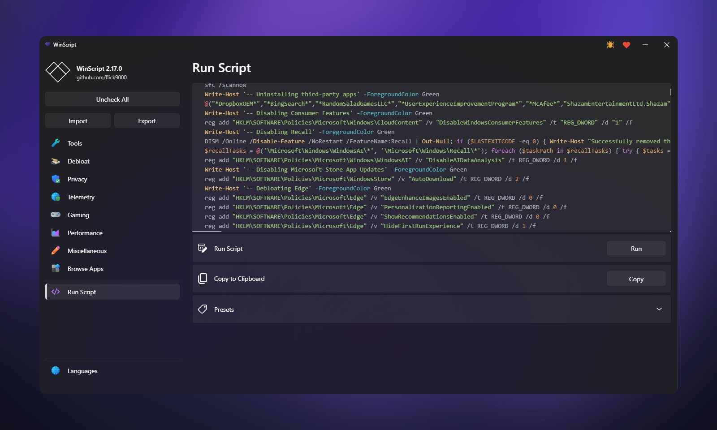This screenshot has height=430, width=717.
Task: Click the PersonalizationReportingEnabled line
Action: (x=386, y=207)
